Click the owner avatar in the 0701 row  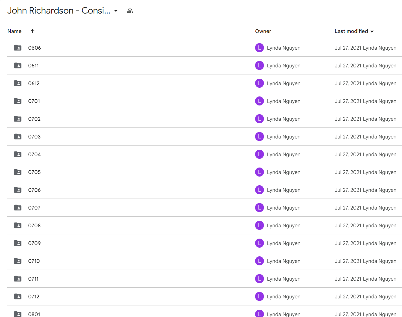259,101
